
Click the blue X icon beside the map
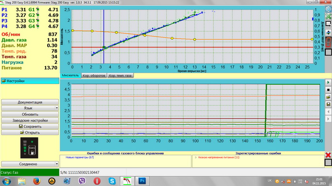point(328,9)
